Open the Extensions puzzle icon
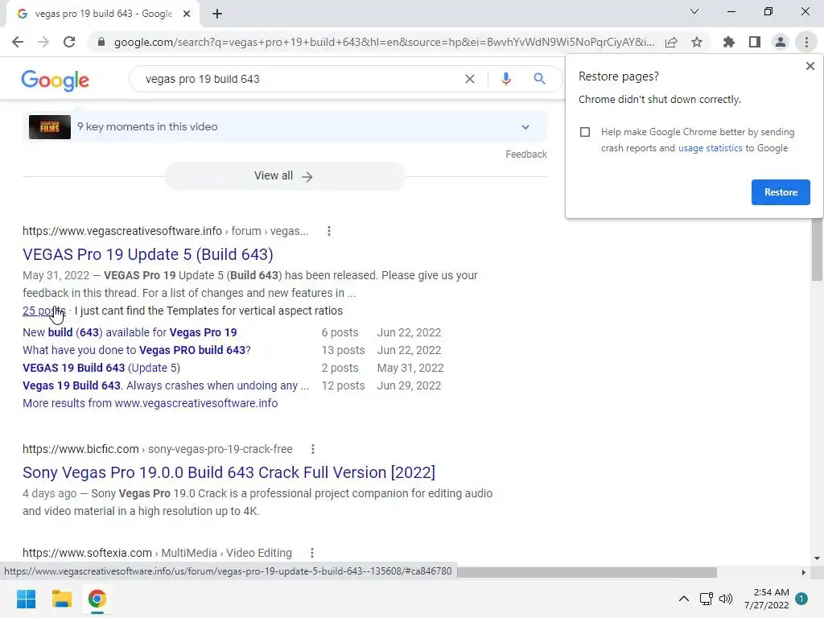The height and width of the screenshot is (618, 824). [728, 42]
